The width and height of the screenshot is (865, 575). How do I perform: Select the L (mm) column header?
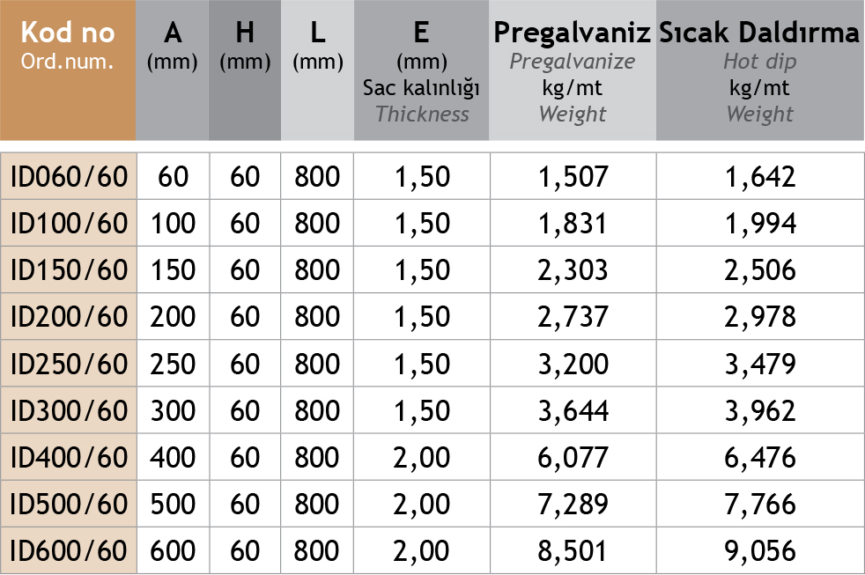(x=317, y=46)
